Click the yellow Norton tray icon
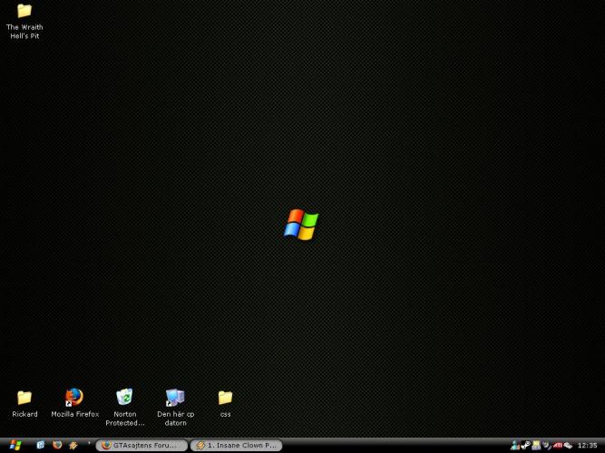Image resolution: width=605 pixels, height=453 pixels. coord(536,445)
